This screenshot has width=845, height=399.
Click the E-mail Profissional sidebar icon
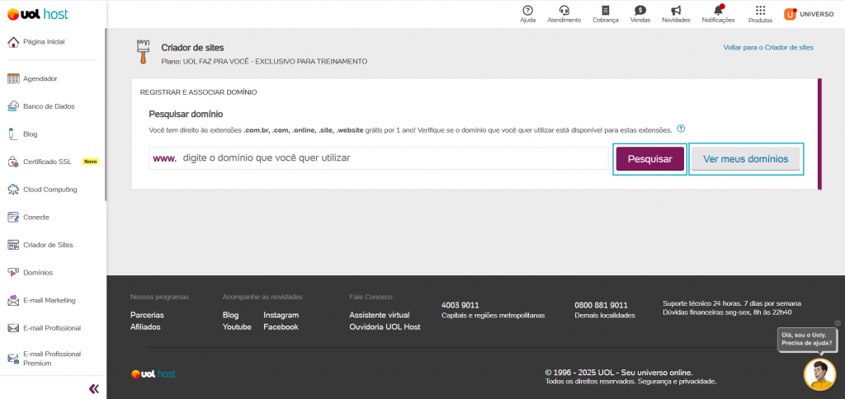(x=13, y=328)
